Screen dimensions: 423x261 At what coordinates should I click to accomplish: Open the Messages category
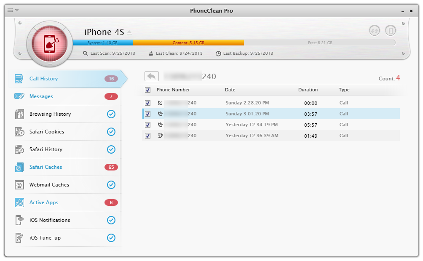click(x=41, y=96)
